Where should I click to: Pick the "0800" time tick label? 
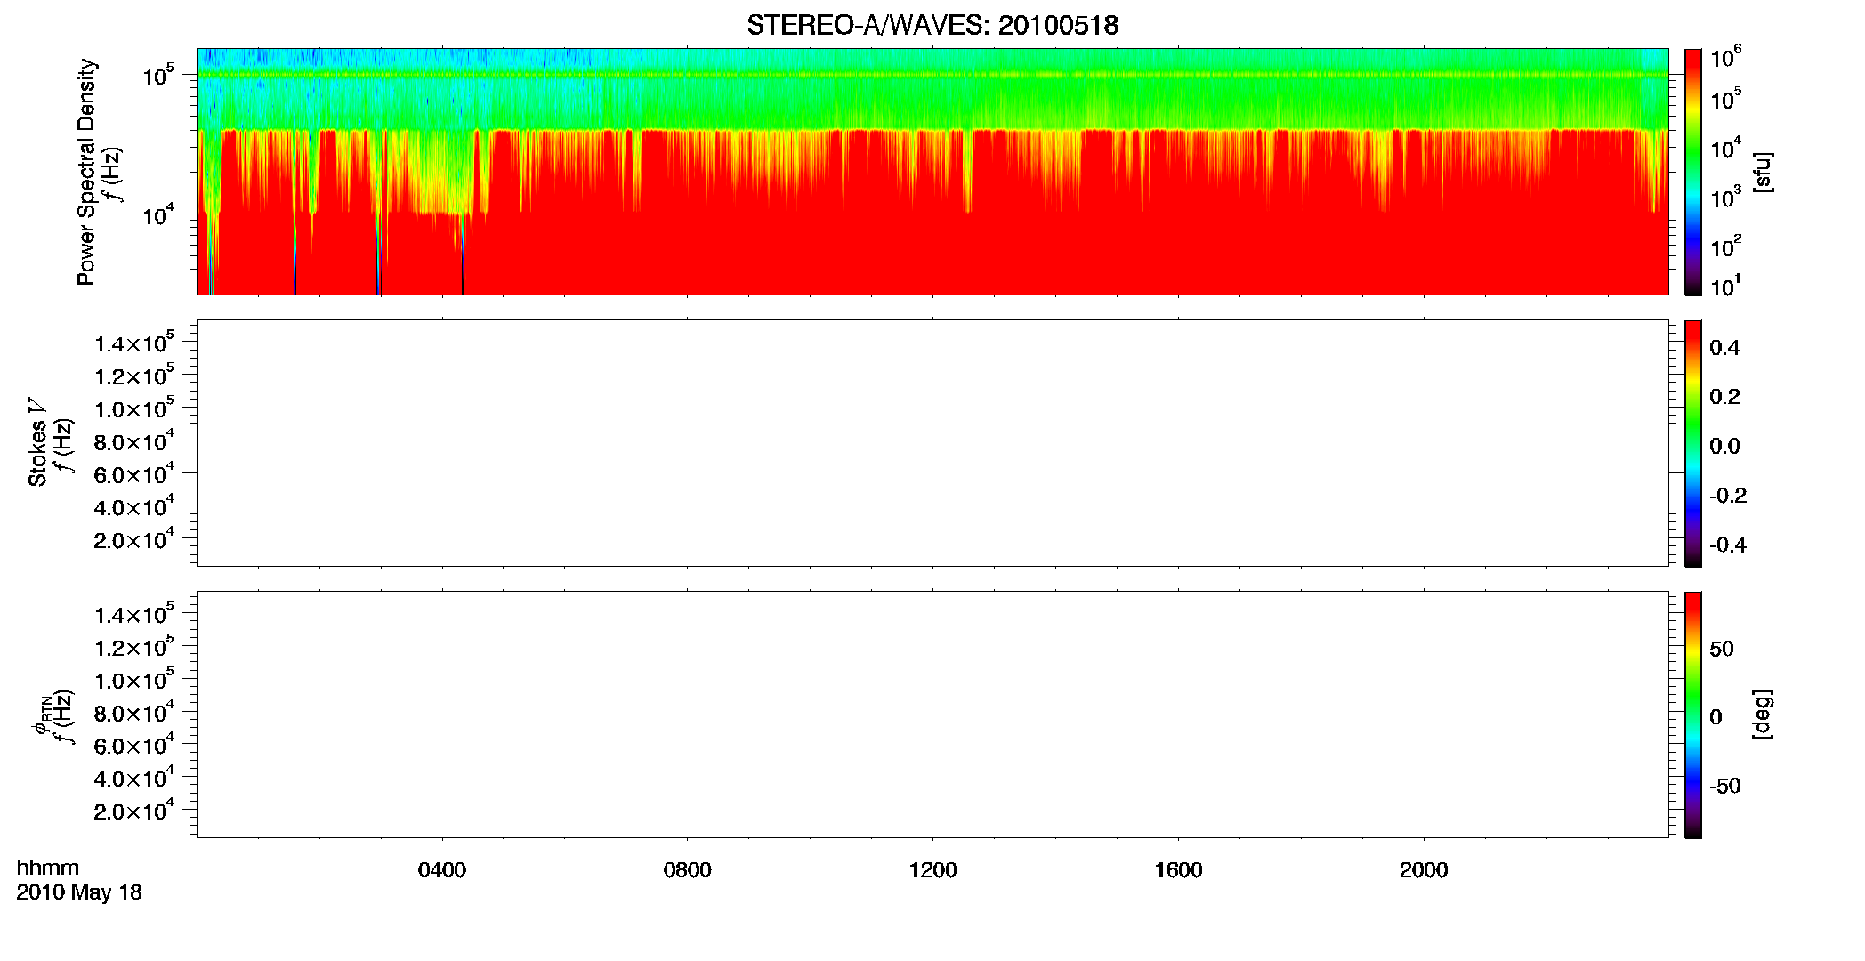(688, 870)
